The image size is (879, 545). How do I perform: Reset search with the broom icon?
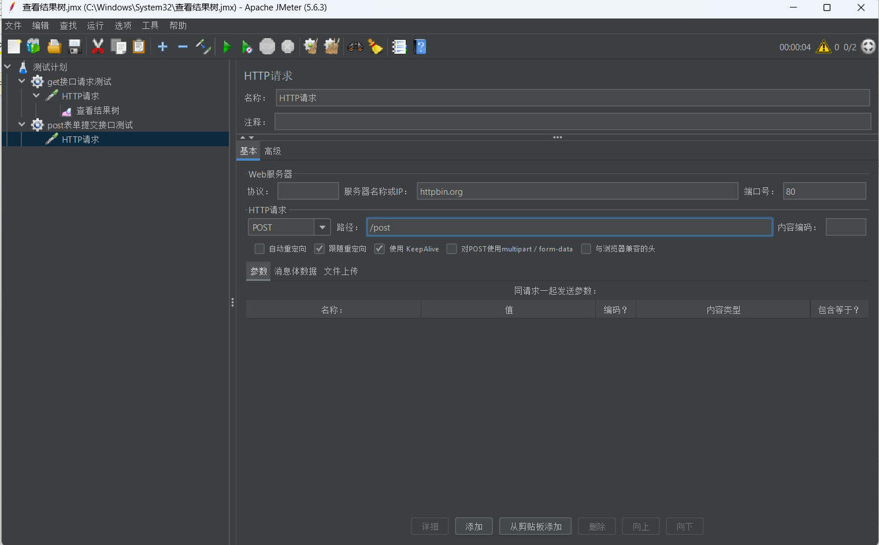click(376, 47)
